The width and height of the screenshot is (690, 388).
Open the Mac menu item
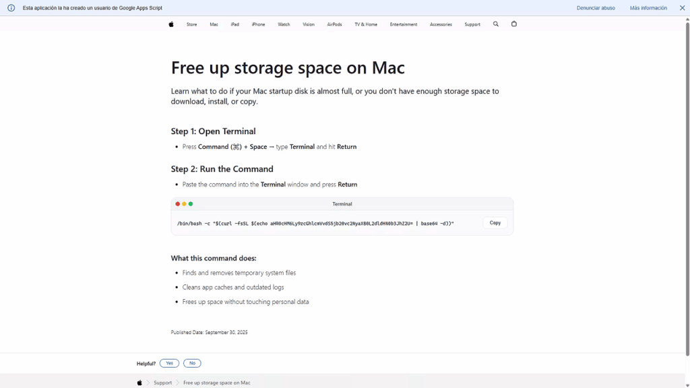click(x=214, y=25)
